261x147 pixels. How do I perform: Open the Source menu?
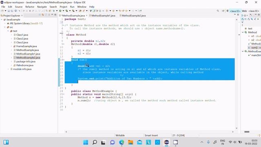[x=19, y=7]
